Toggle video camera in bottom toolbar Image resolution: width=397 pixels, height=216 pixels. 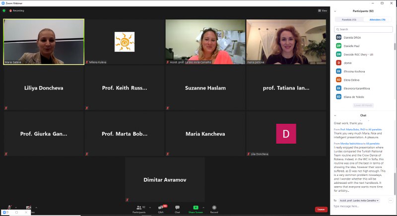point(29,208)
